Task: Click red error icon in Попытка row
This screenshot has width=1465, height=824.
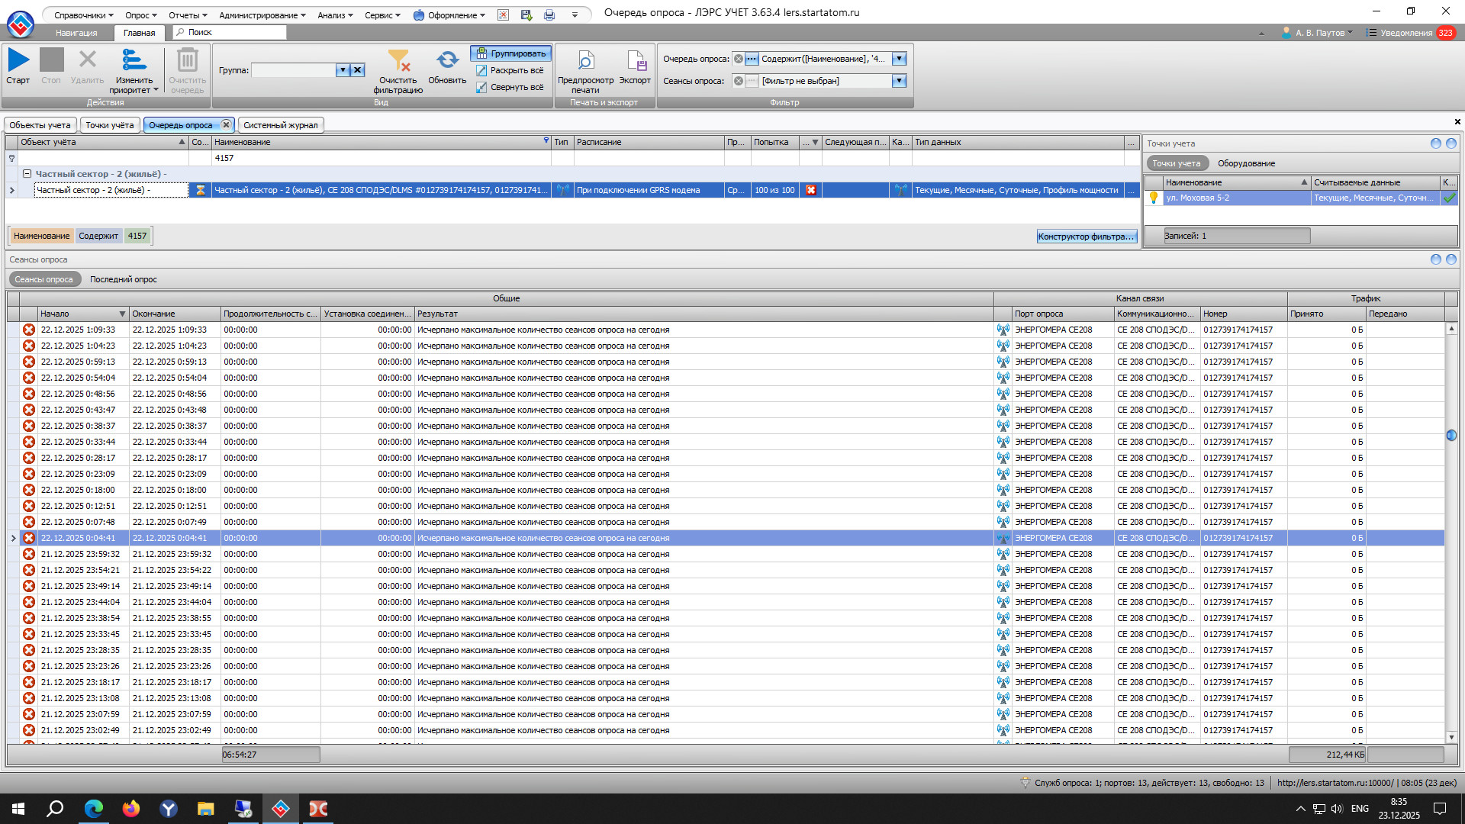Action: (x=811, y=190)
